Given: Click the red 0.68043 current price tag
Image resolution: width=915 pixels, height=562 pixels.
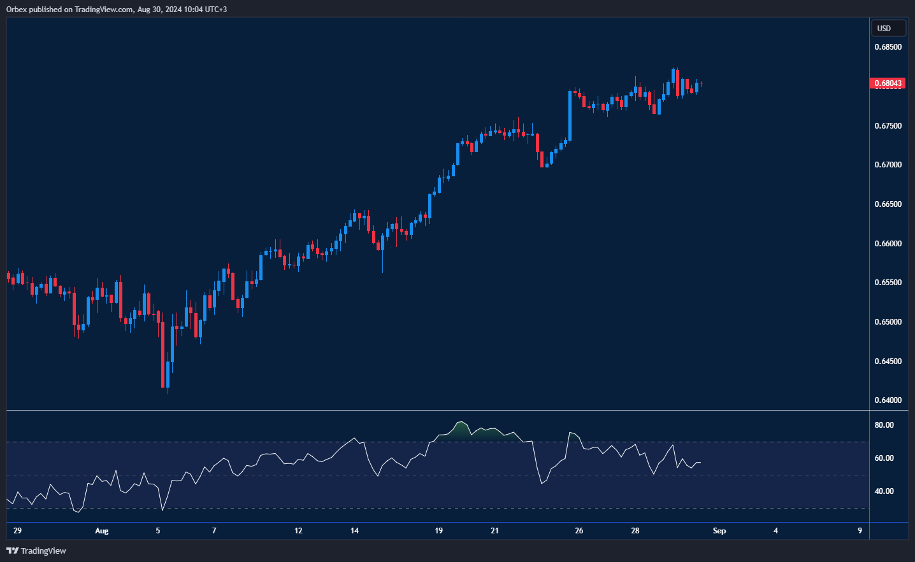Looking at the screenshot, I should [x=888, y=83].
